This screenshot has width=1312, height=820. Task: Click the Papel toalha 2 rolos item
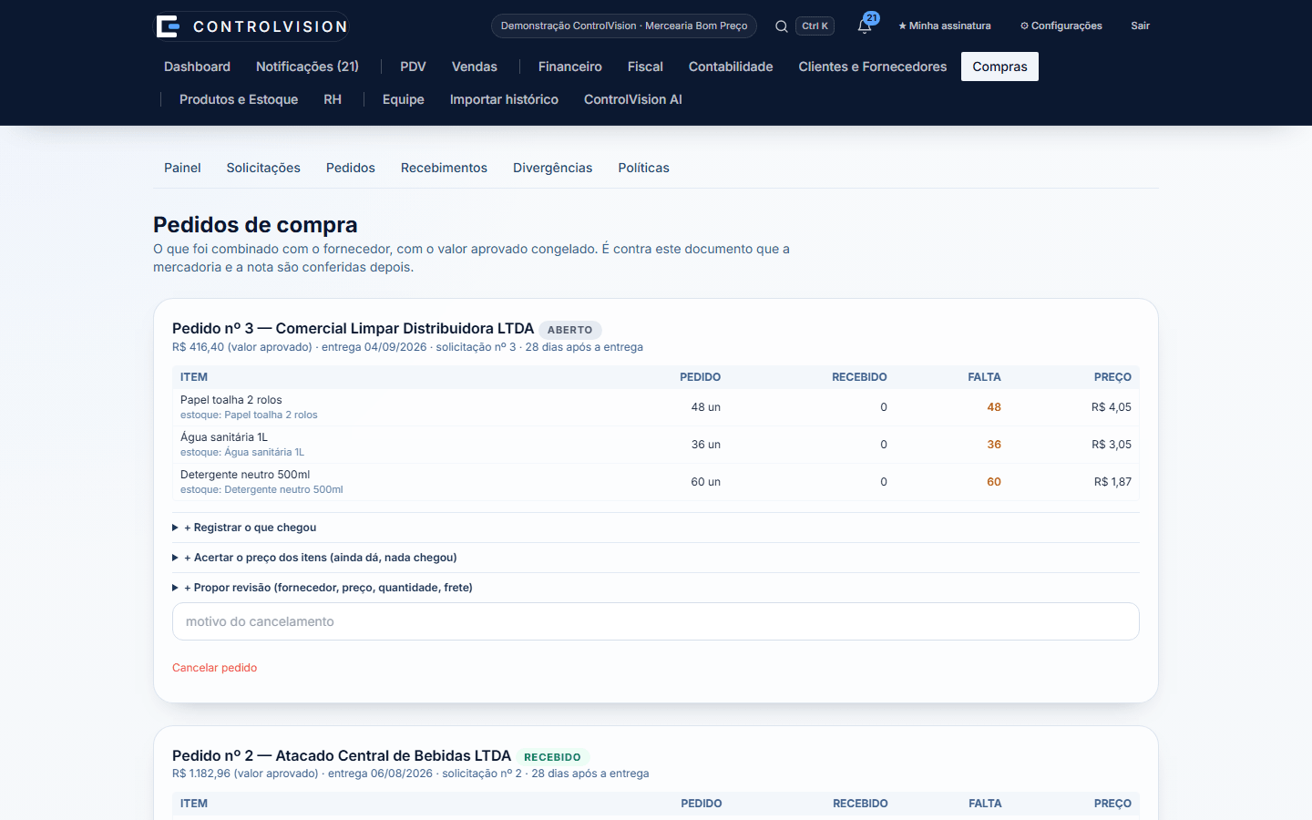tap(231, 400)
